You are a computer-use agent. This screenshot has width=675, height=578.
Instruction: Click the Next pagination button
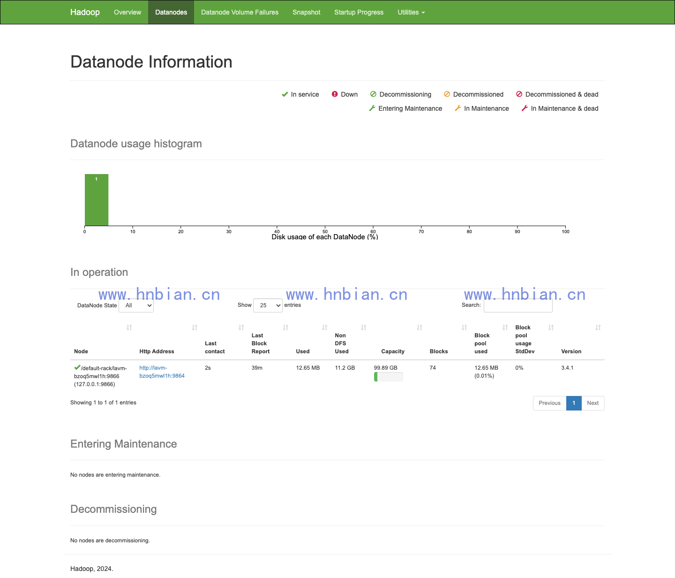coord(593,403)
